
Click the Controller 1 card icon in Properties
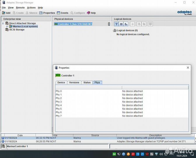[58, 75]
